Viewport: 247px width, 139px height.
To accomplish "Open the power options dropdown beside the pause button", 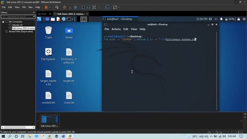I will tap(50, 7).
